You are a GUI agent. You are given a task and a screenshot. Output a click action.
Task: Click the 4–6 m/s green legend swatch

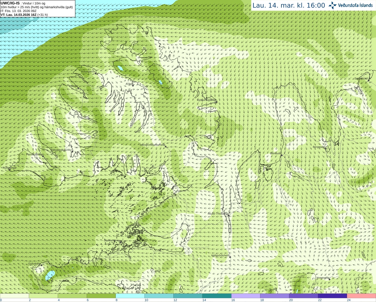72,296
